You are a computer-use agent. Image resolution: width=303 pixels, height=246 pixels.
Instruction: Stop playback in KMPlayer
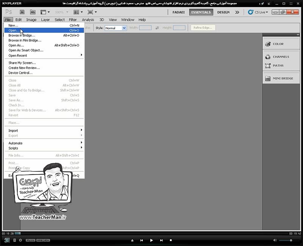171,240
